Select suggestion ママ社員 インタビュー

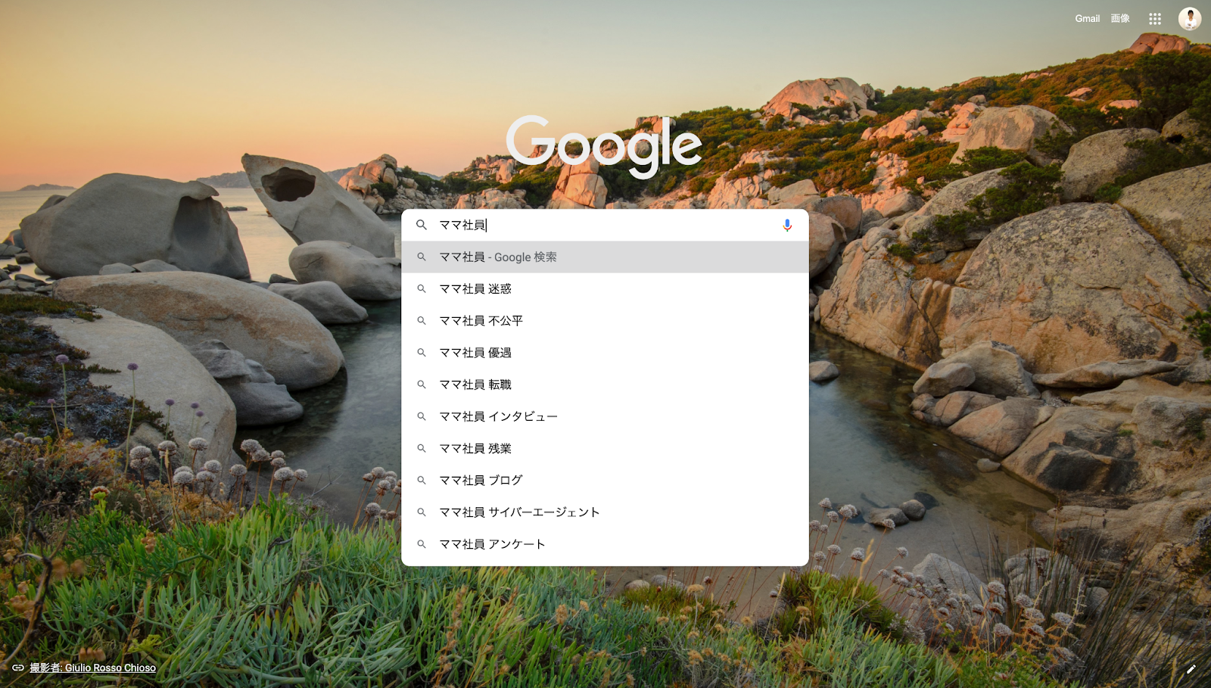pos(605,416)
